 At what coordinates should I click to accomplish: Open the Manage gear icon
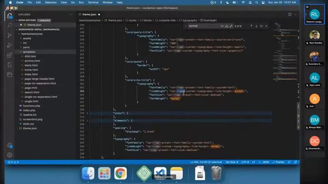pos(9,155)
